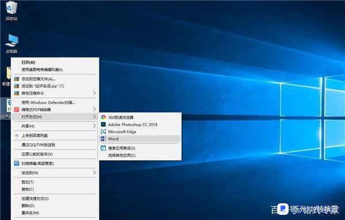Click the Word icon in the submenu
The image size is (345, 220).
click(103, 139)
